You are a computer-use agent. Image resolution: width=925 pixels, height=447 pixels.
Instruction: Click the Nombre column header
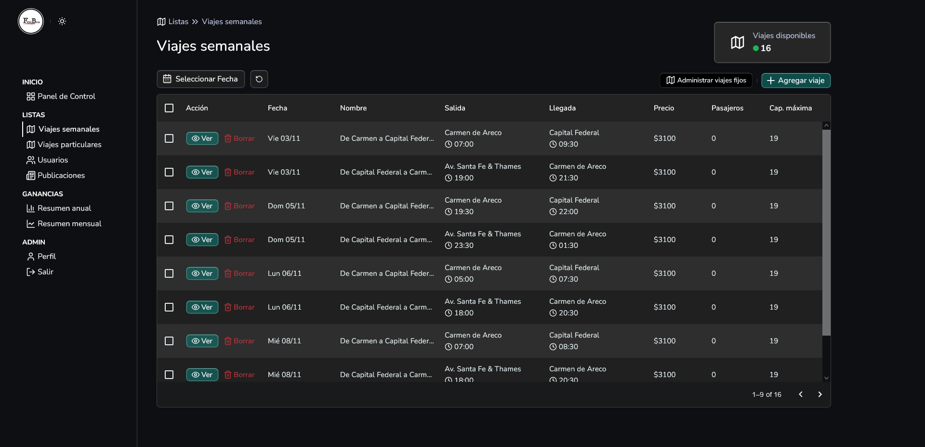pyautogui.click(x=353, y=108)
